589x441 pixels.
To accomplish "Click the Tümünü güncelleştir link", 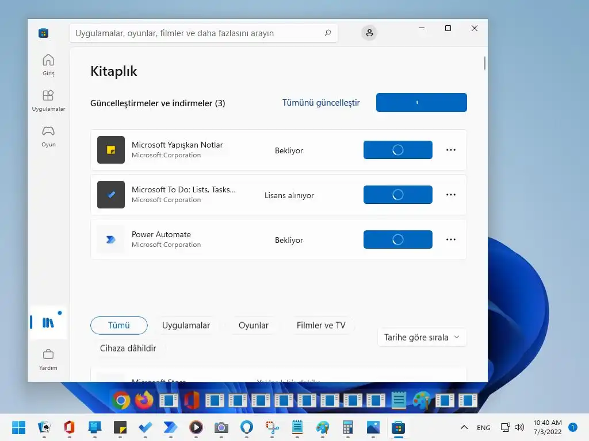I will (x=321, y=103).
